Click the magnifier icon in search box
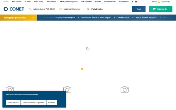 88,9
